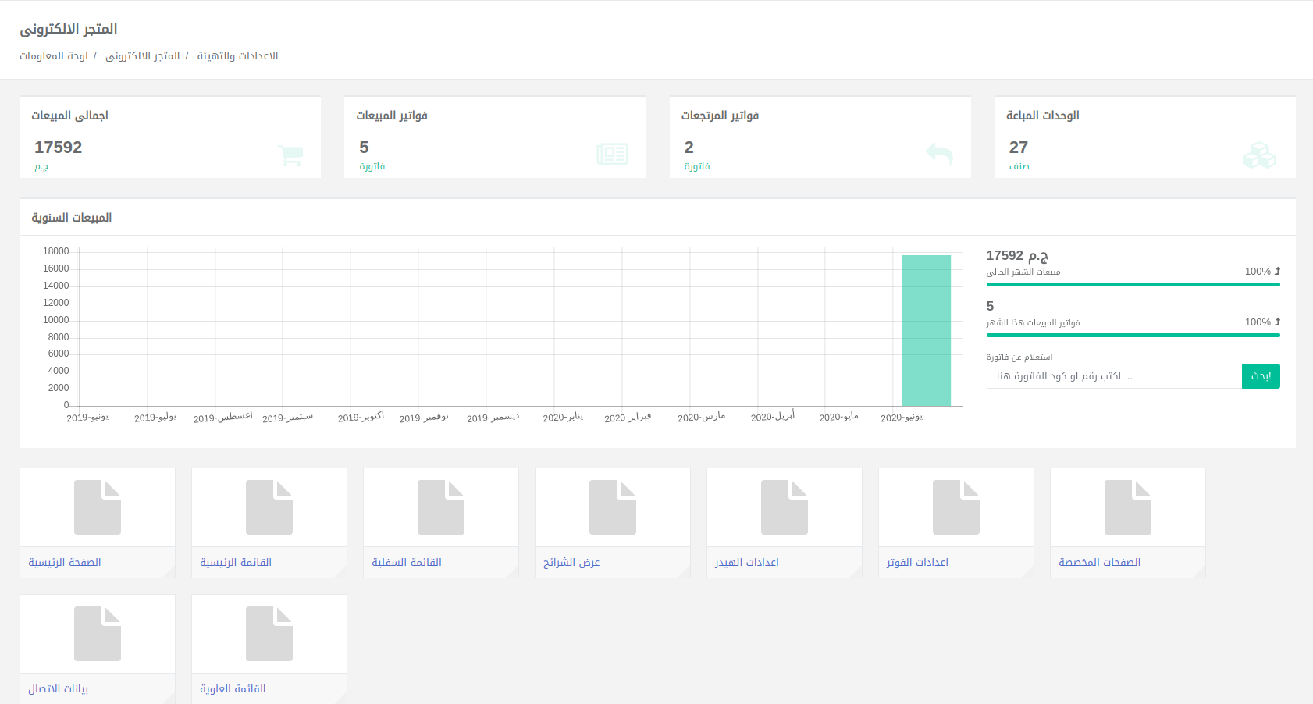Open the اعدادات الهيدر link label
1313x704 pixels.
747,562
